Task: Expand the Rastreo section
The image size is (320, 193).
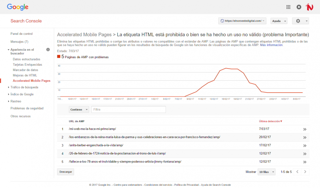Action: 8,101
